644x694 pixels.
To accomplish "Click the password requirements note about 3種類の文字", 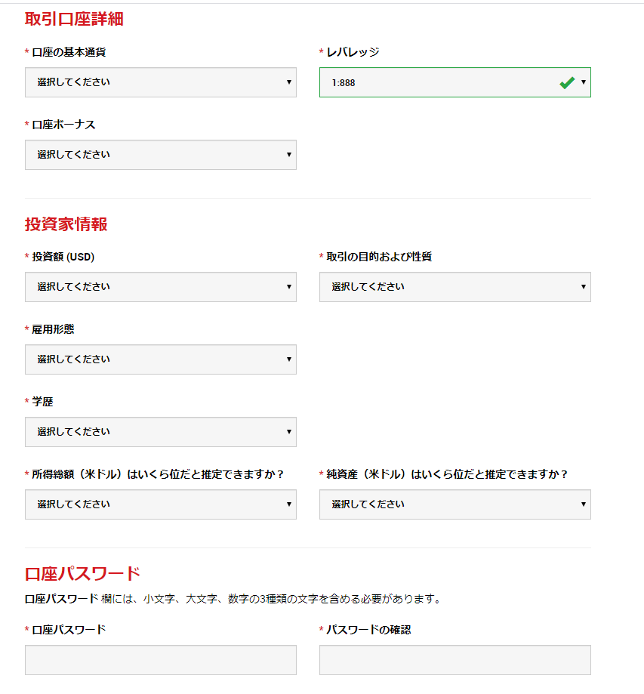I will coord(233,599).
